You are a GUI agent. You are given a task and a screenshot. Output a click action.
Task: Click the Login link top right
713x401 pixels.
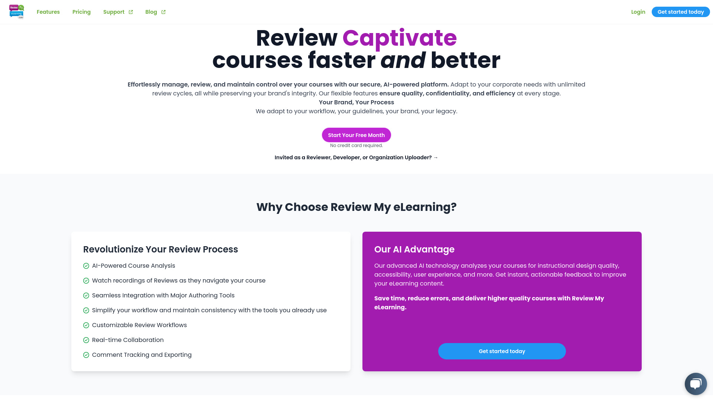[638, 12]
